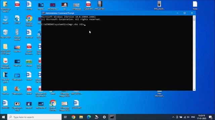Unmute via the tray volume icon
This screenshot has width=215, height=120.
pos(188,117)
